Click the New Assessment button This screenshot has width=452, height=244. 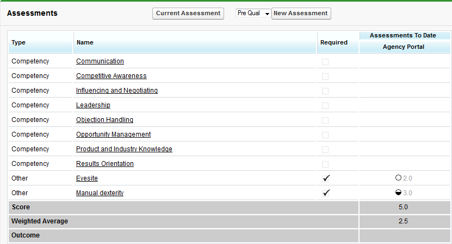301,13
